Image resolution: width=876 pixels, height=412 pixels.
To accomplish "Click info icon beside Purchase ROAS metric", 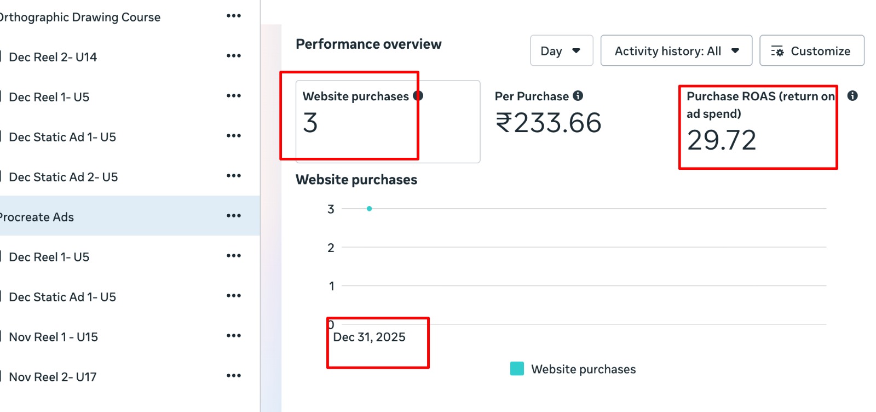I will (852, 96).
